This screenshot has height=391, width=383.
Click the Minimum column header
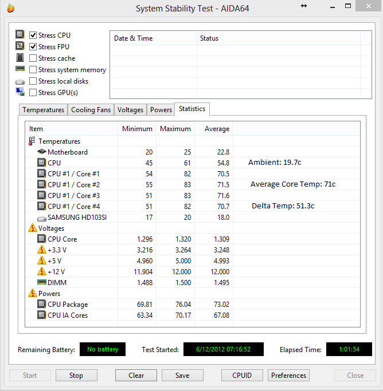(x=137, y=129)
